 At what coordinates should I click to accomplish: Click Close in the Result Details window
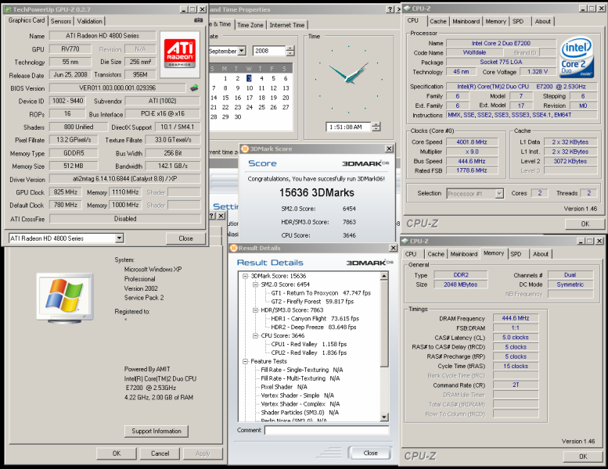pos(370,453)
